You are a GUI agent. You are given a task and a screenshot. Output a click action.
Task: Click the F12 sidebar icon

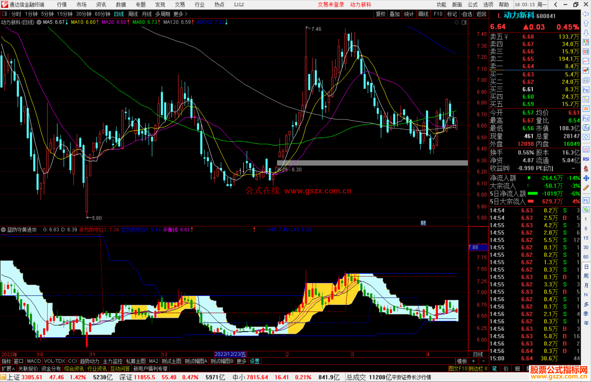[586, 118]
